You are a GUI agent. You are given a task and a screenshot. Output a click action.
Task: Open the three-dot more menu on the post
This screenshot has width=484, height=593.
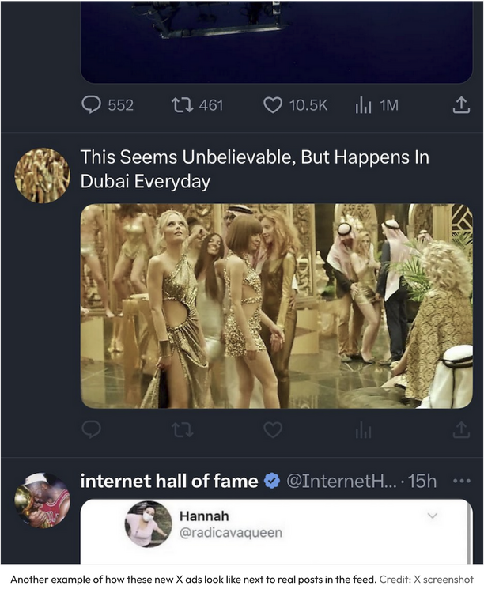tap(461, 481)
